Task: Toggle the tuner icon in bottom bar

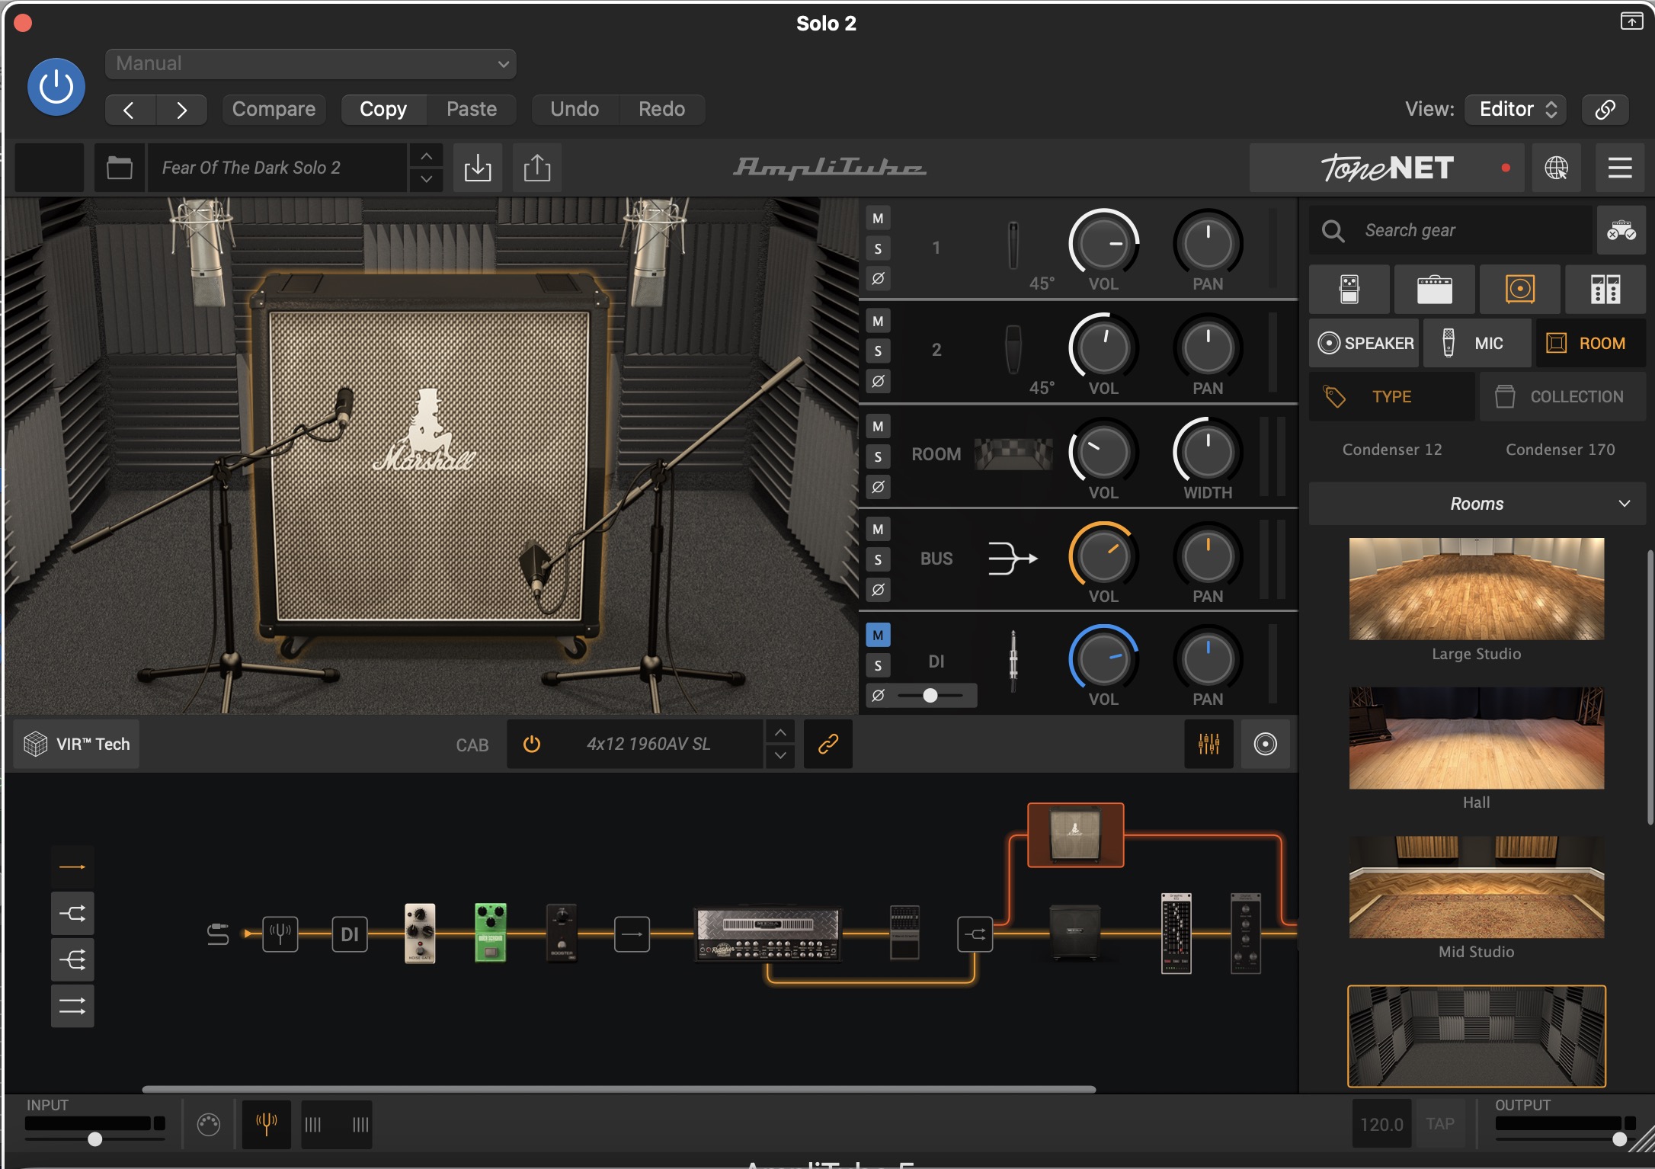Action: pos(266,1124)
